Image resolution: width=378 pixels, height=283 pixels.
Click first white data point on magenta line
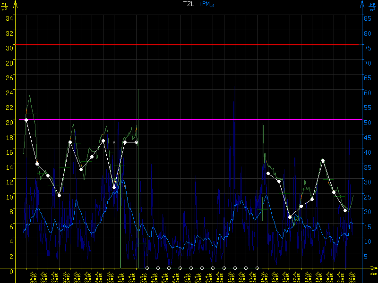[26, 120]
